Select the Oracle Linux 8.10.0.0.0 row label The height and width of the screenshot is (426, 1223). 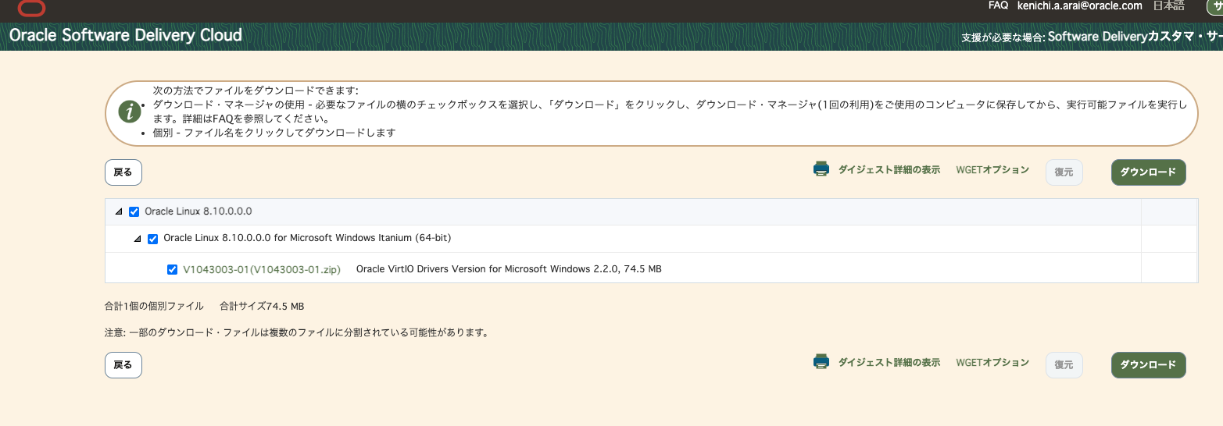[198, 211]
